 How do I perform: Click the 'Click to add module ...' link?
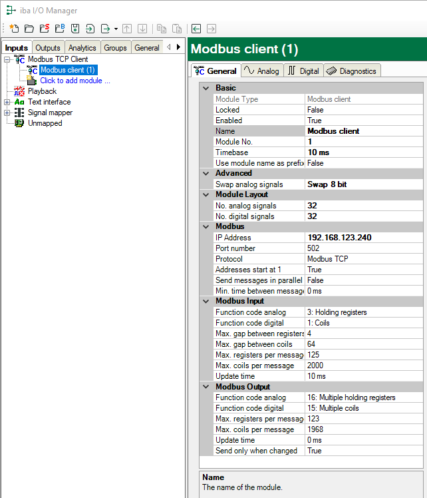pyautogui.click(x=74, y=81)
